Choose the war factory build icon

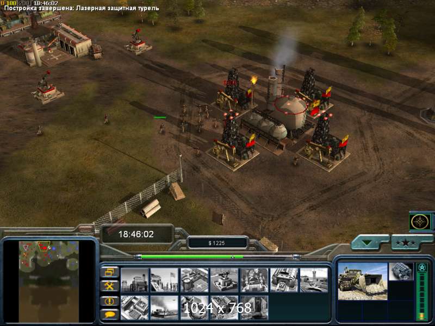(x=284, y=280)
